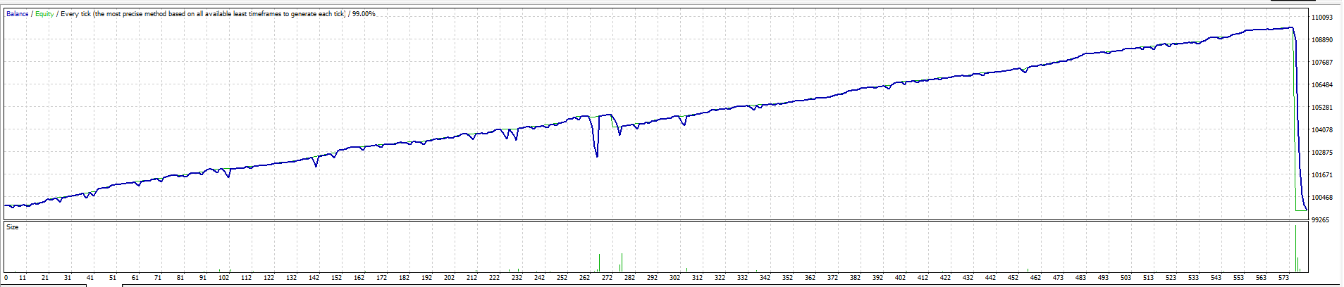
Task: Click the 99265 y-axis value
Action: click(1320, 220)
